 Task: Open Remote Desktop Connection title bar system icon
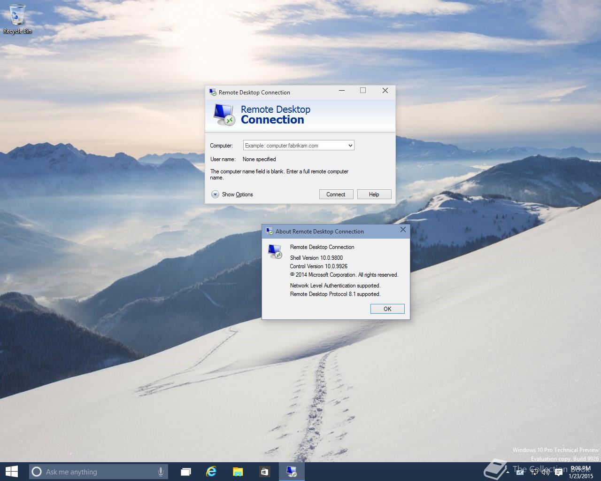click(x=213, y=92)
